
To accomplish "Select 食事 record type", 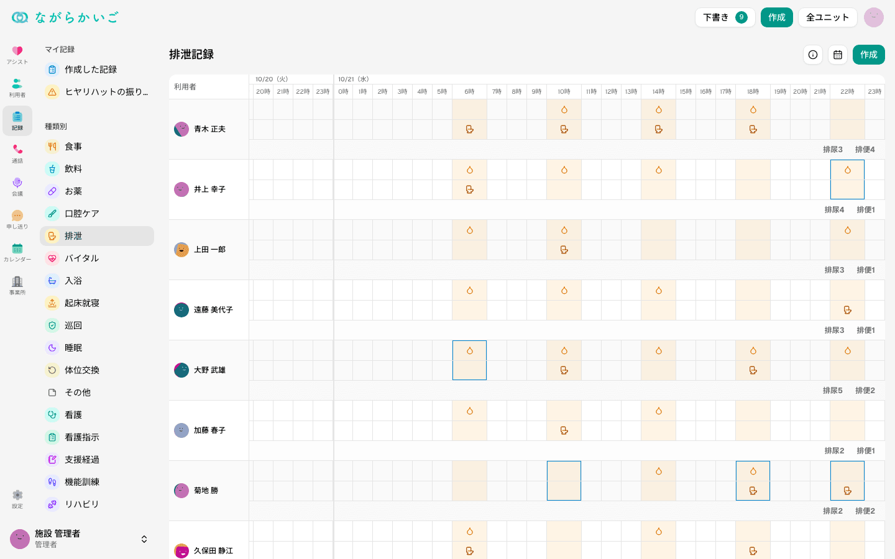I will point(97,147).
